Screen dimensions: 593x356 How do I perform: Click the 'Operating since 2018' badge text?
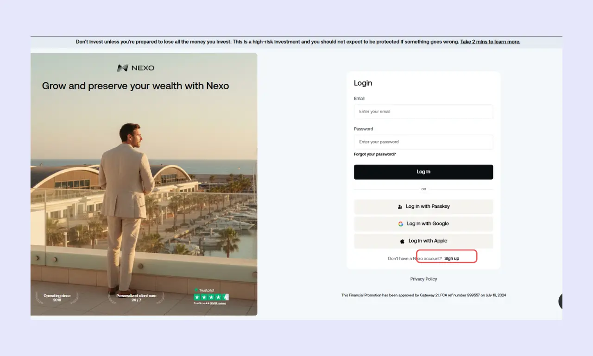click(57, 298)
